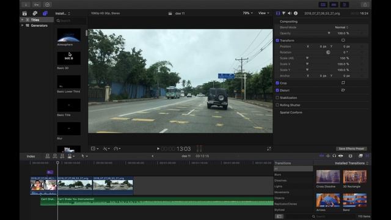
Task: Click the timeline Index button
Action: pyautogui.click(x=31, y=156)
